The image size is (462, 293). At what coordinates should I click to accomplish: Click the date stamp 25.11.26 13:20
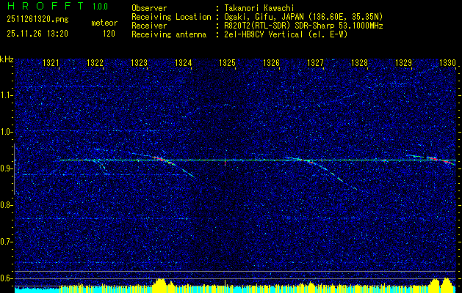(x=37, y=34)
